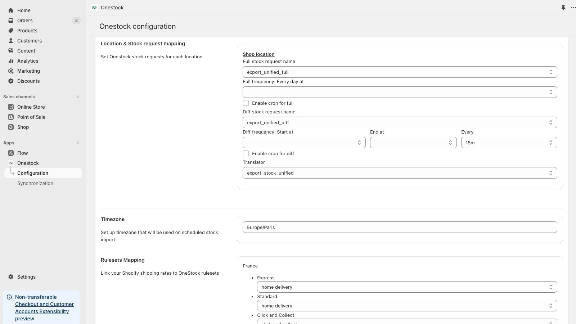Click the Onestock logo in top bar
This screenshot has height=324, width=576.
94,8
